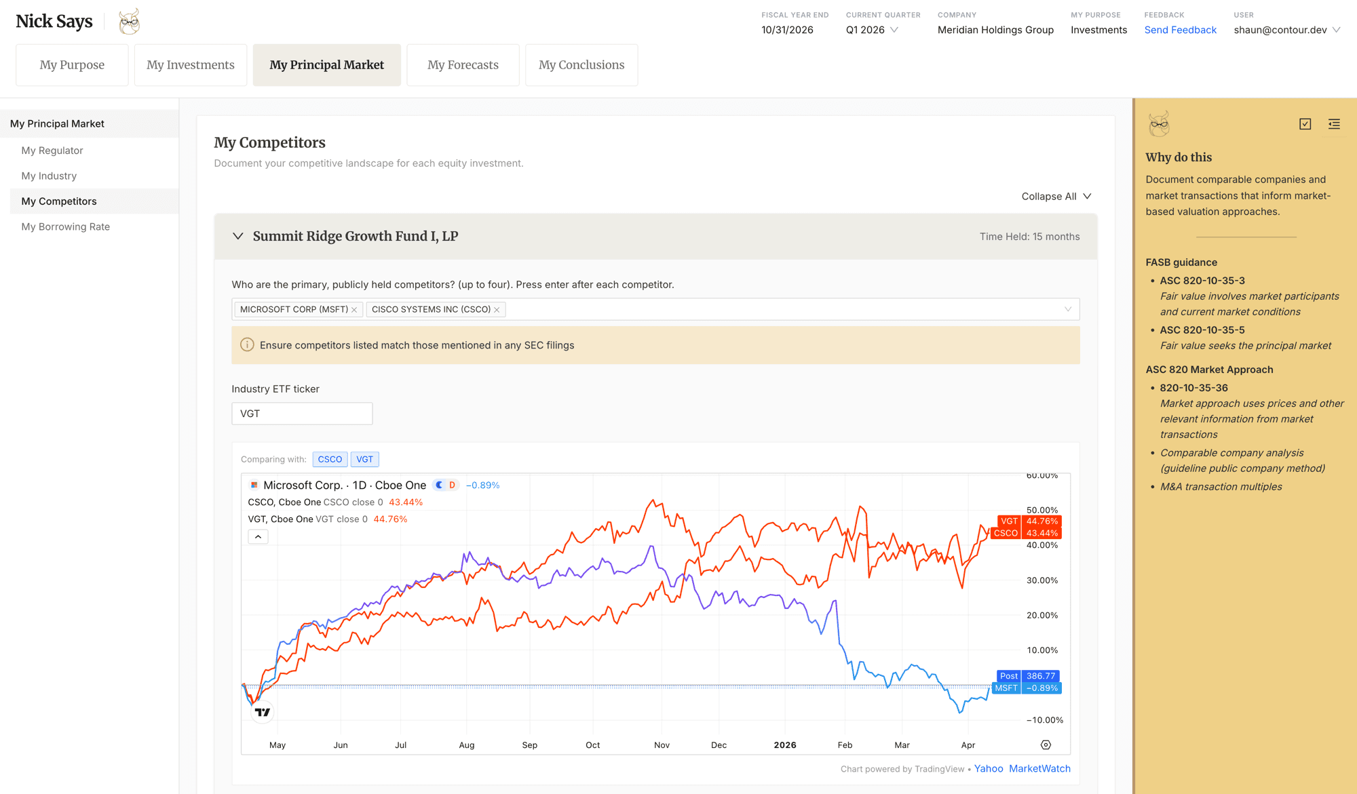Open the checklist icon in the guidance panel
The width and height of the screenshot is (1357, 794).
tap(1305, 124)
